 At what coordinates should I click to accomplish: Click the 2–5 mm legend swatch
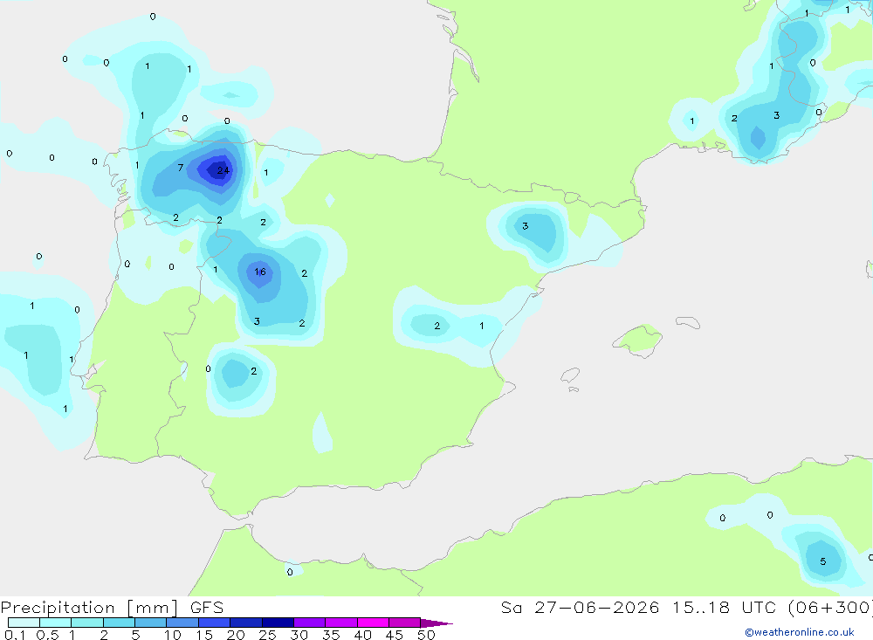click(119, 623)
